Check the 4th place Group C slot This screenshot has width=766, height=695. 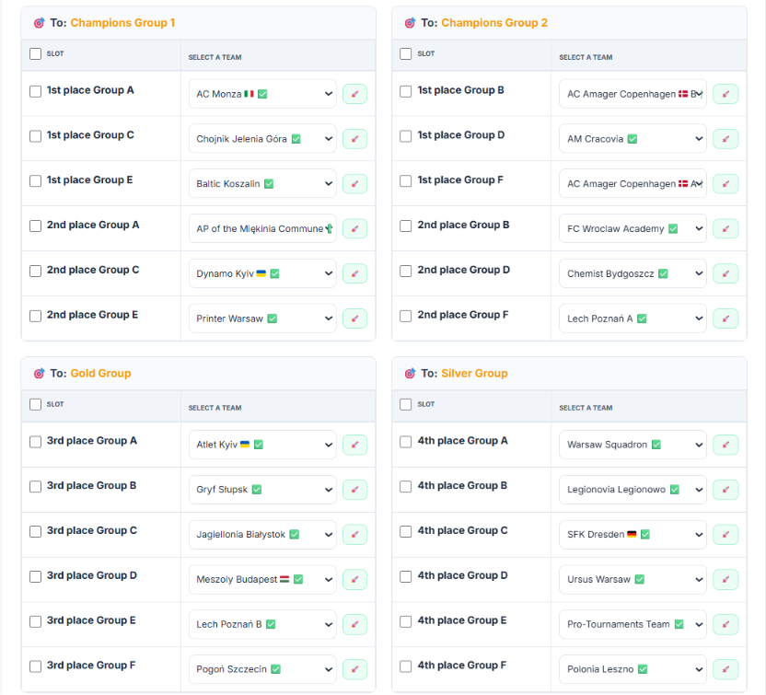coord(405,531)
